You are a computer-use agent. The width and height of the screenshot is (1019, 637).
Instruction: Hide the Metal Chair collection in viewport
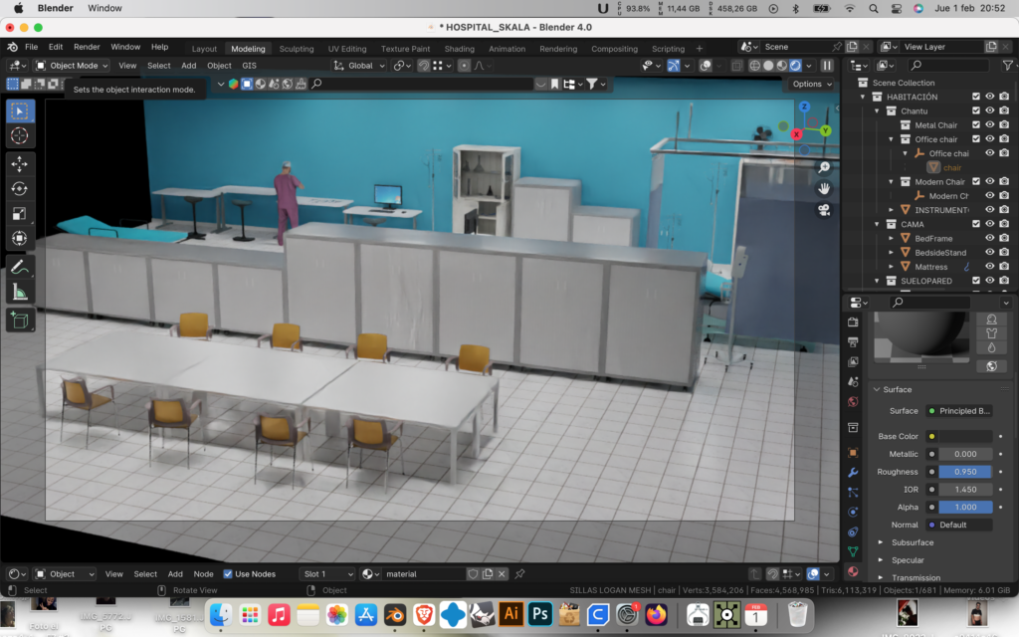pos(990,125)
